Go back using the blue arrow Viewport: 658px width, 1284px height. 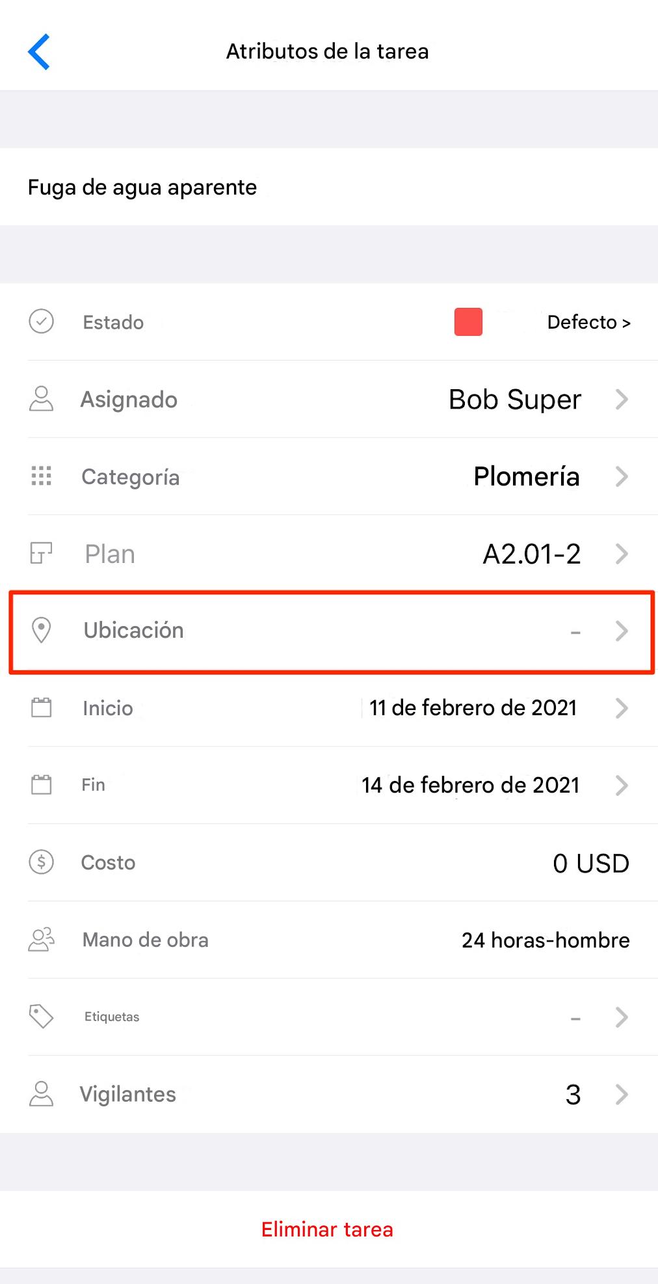coord(39,51)
